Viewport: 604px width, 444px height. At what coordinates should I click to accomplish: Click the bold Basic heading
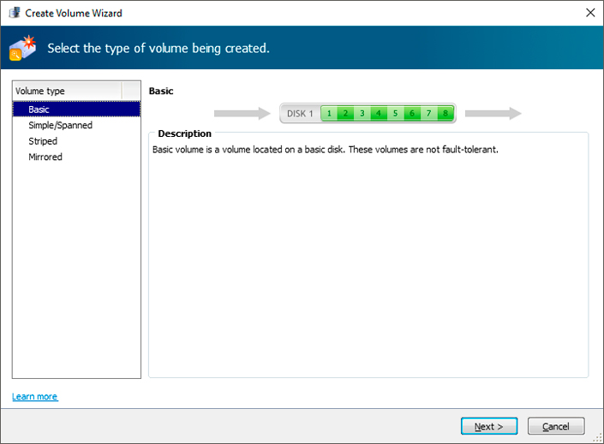pyautogui.click(x=161, y=92)
